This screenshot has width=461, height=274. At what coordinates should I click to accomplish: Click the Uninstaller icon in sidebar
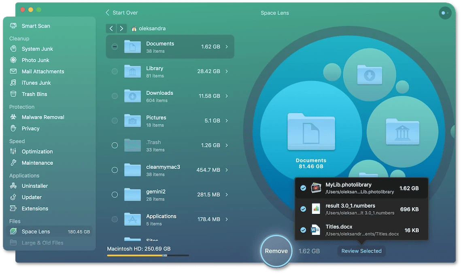[13, 186]
